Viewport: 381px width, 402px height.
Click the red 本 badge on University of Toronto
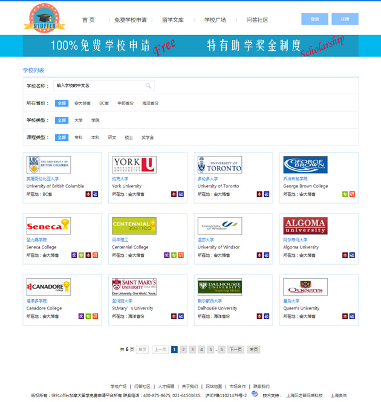pos(259,194)
